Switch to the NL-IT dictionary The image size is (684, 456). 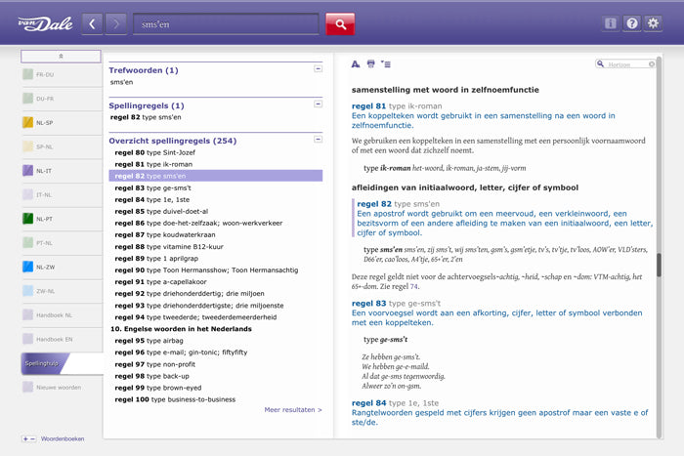point(44,171)
